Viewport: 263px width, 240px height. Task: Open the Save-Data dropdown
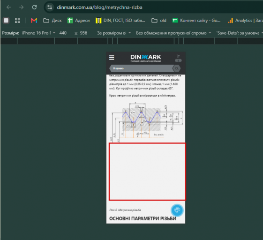pos(240,33)
